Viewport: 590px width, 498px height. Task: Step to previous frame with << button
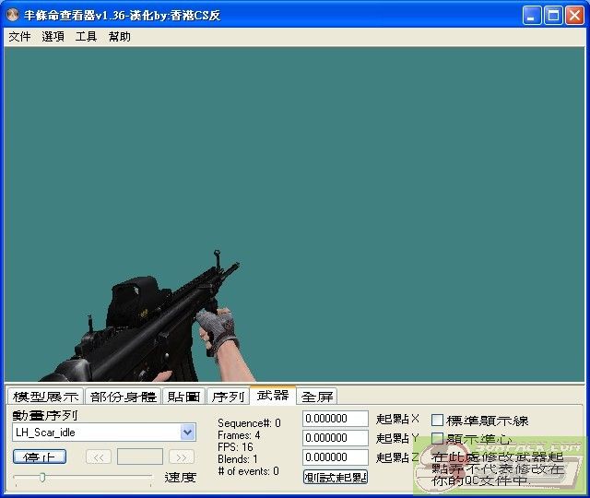[99, 457]
